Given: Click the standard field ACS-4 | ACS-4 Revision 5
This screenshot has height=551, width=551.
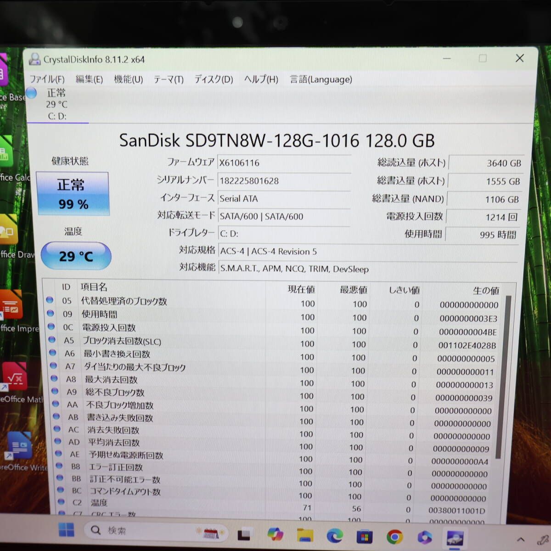Looking at the screenshot, I should pos(368,251).
